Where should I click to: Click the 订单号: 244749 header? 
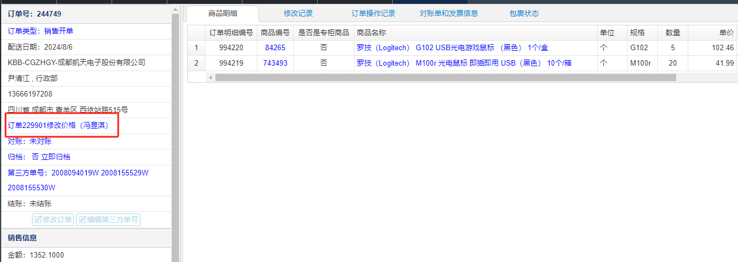[34, 13]
